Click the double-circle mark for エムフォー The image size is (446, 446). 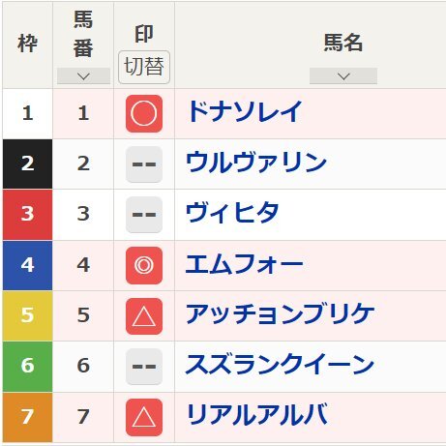144,265
